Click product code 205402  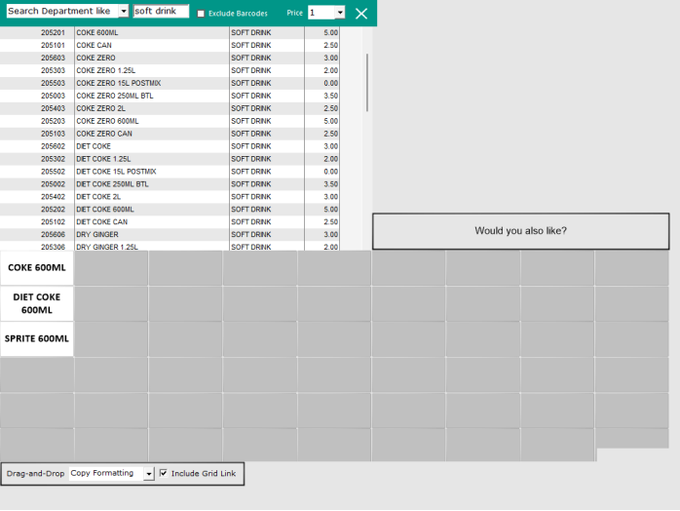tap(53, 197)
